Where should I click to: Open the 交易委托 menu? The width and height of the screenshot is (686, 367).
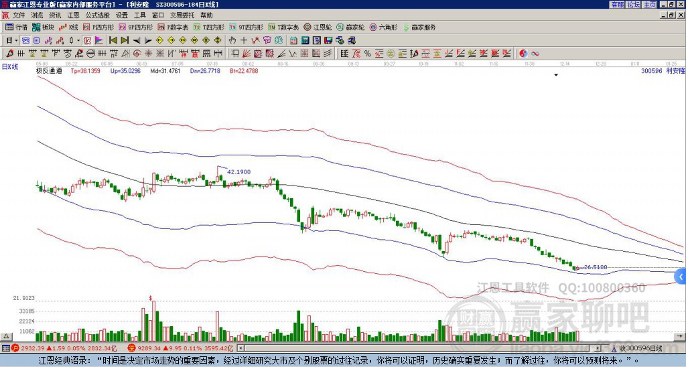tap(182, 15)
